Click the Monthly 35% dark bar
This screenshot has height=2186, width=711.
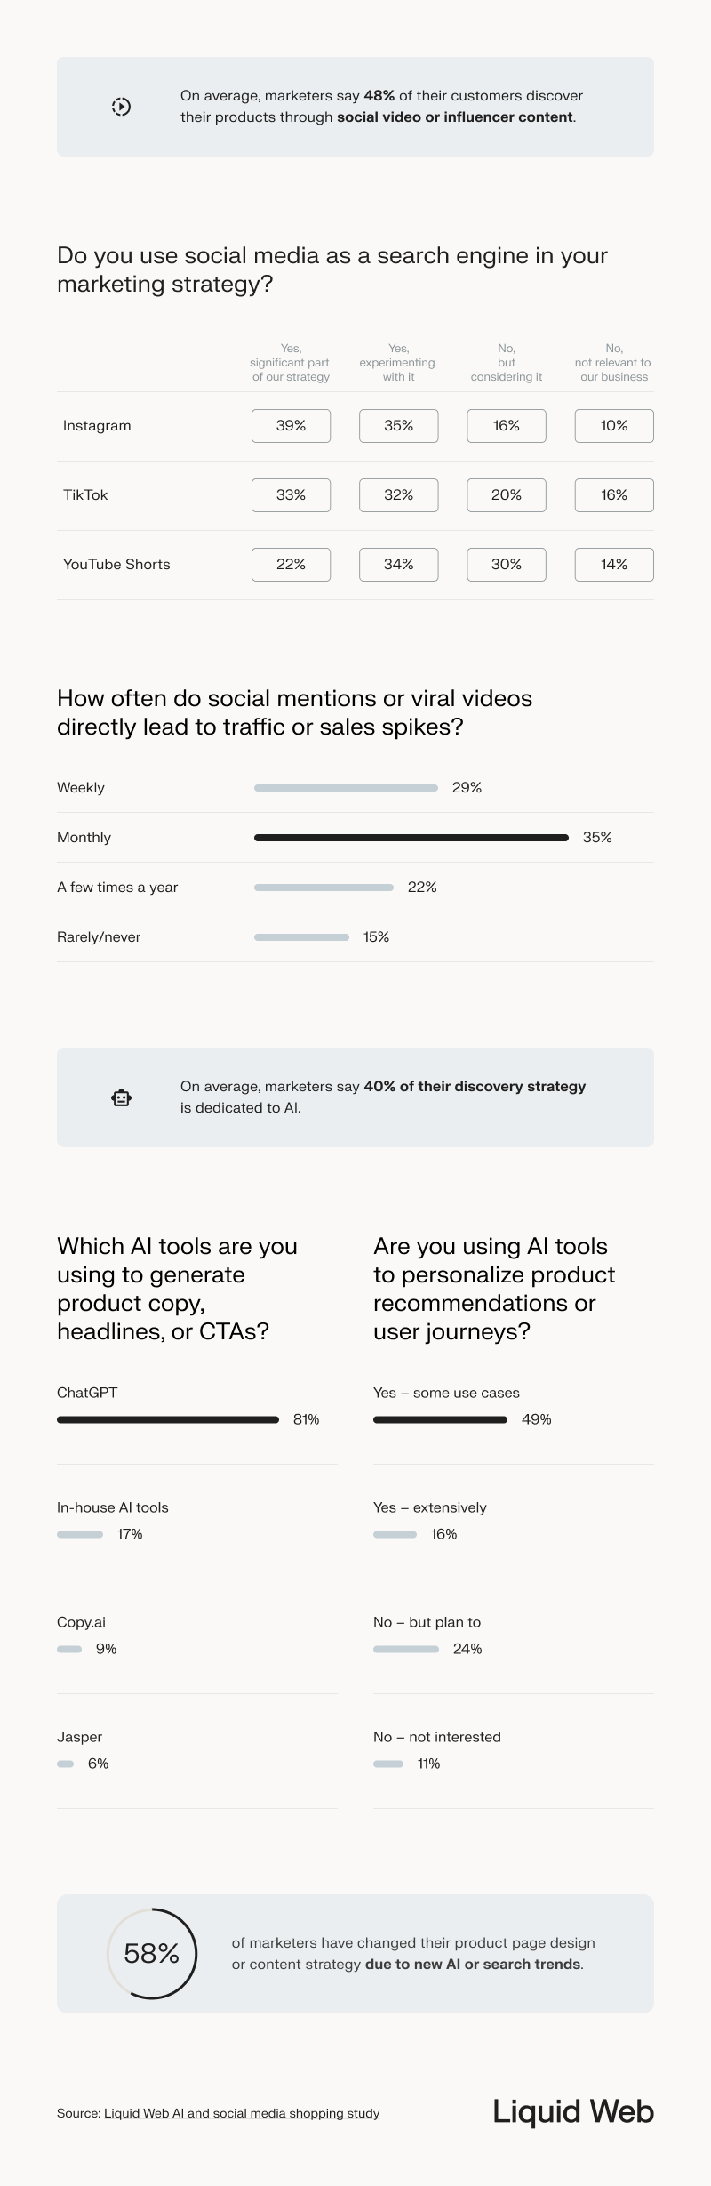411,838
